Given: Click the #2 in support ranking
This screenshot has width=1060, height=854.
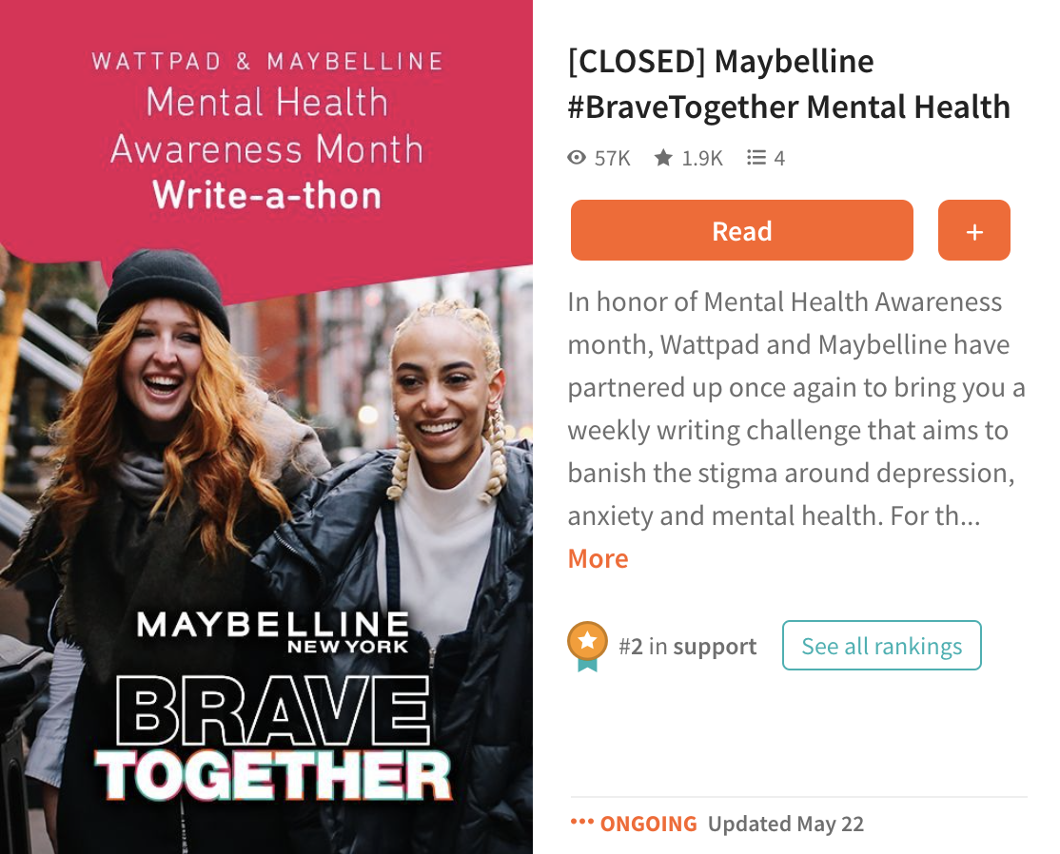Looking at the screenshot, I should pos(688,647).
